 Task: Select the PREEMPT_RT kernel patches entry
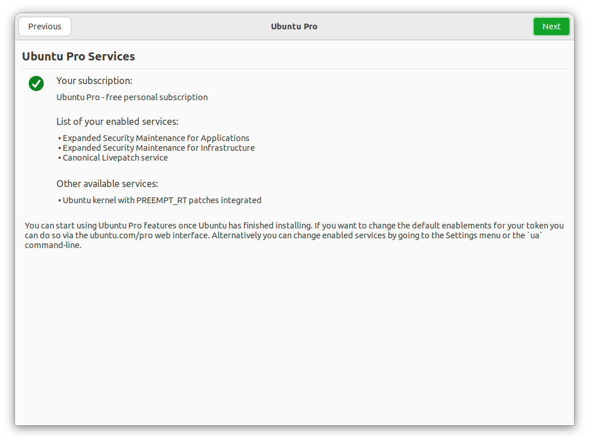pyautogui.click(x=162, y=200)
